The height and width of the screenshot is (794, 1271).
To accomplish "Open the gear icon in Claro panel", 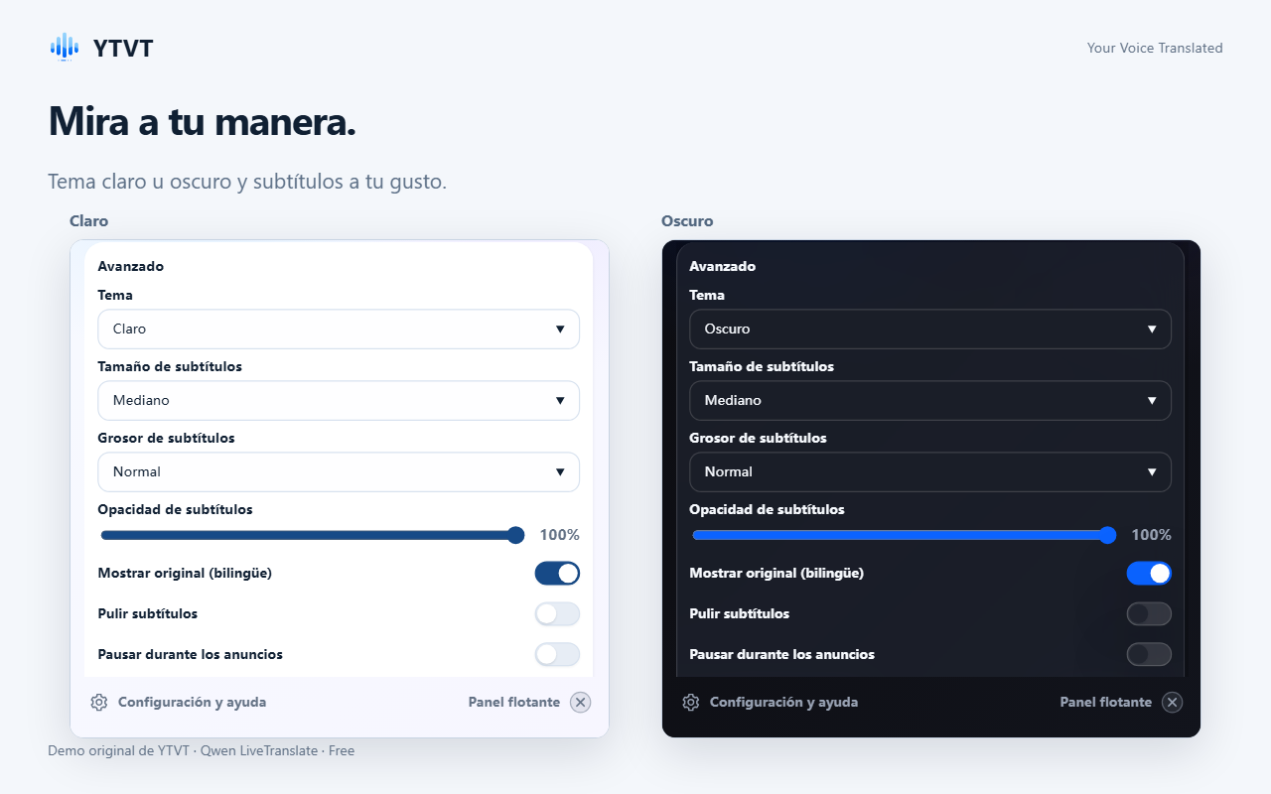I will click(x=99, y=702).
